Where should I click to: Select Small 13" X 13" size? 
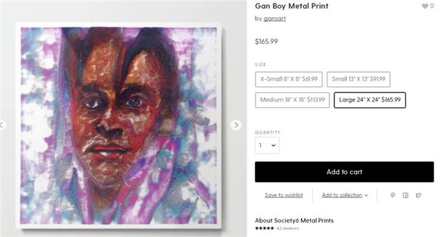click(359, 80)
